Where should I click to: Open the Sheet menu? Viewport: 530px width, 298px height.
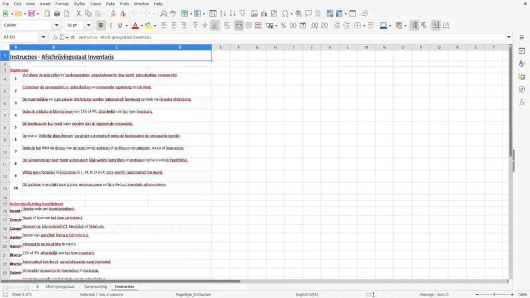coord(95,4)
